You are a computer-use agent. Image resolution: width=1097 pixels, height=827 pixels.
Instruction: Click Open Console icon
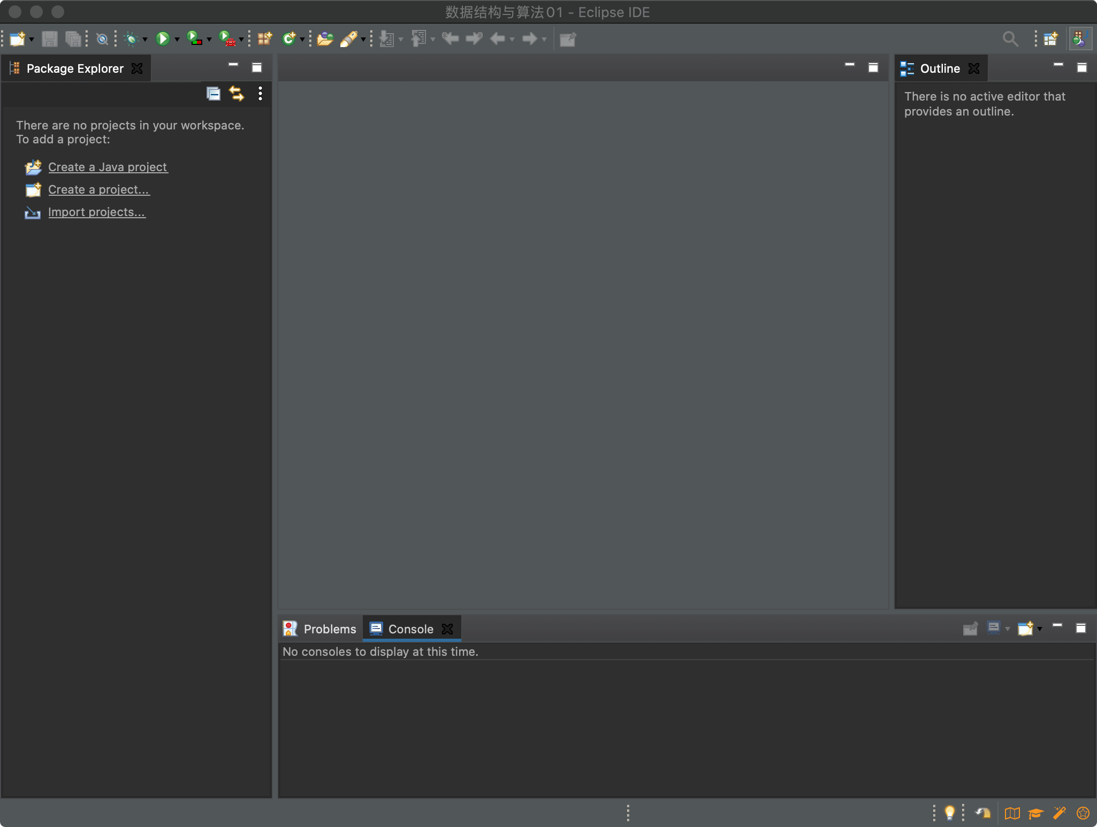[1025, 628]
